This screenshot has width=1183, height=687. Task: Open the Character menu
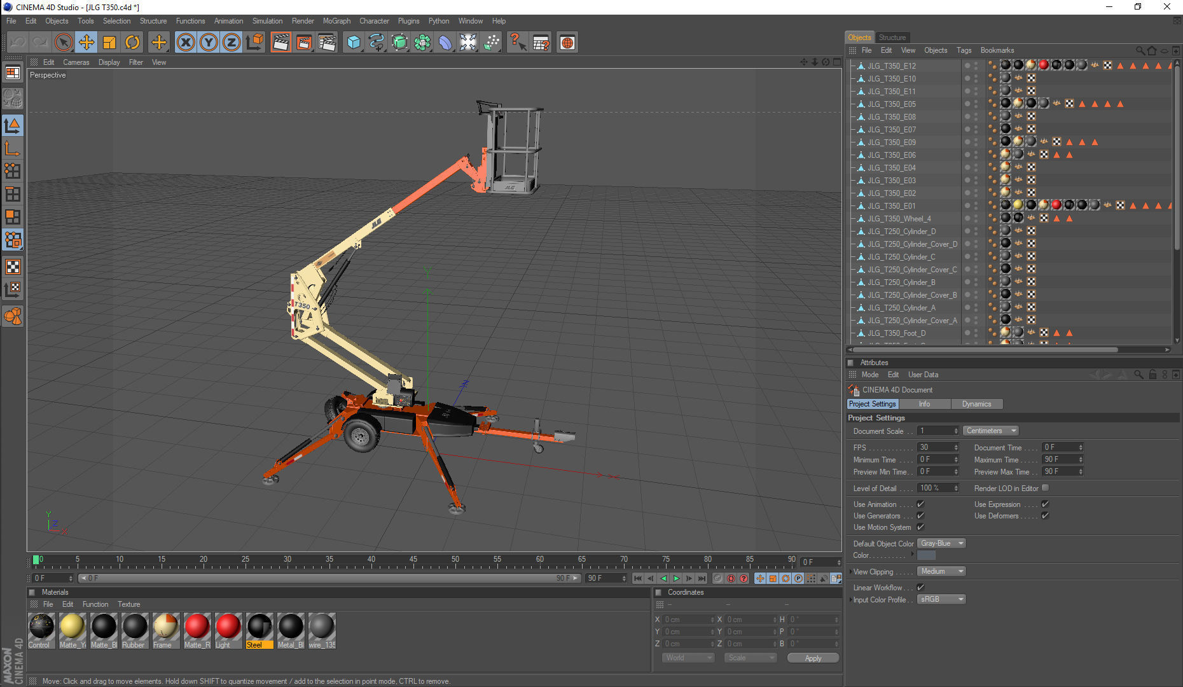374,21
